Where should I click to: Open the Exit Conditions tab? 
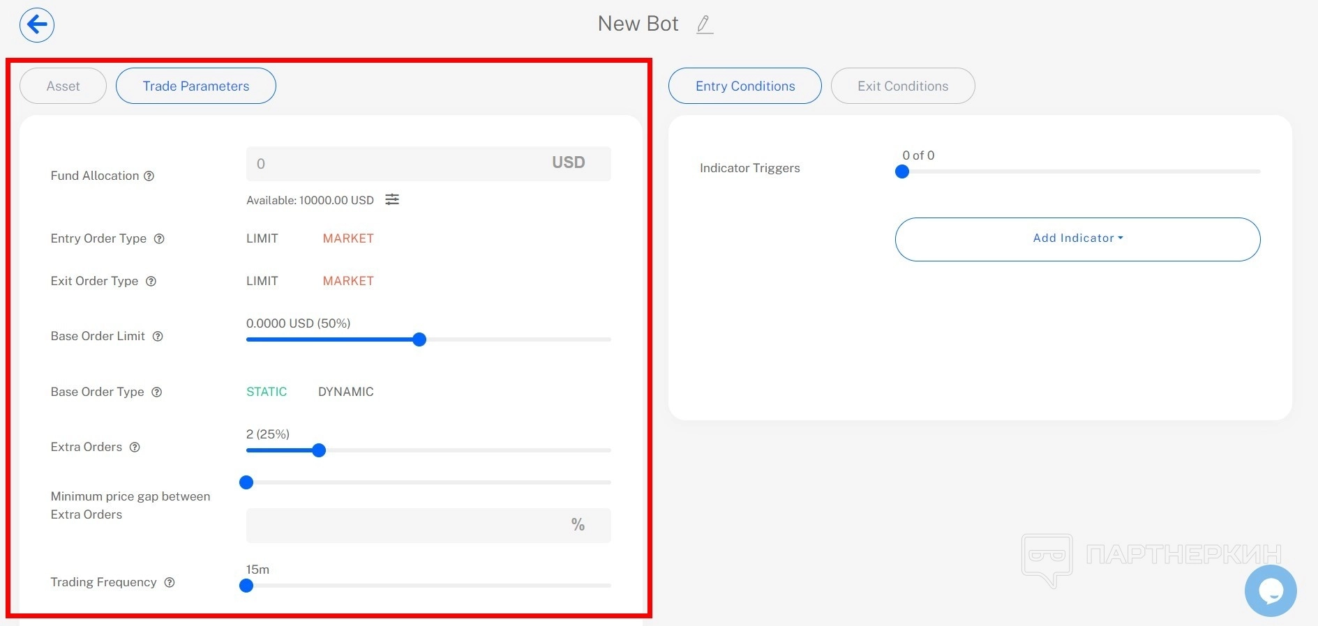[x=902, y=86]
